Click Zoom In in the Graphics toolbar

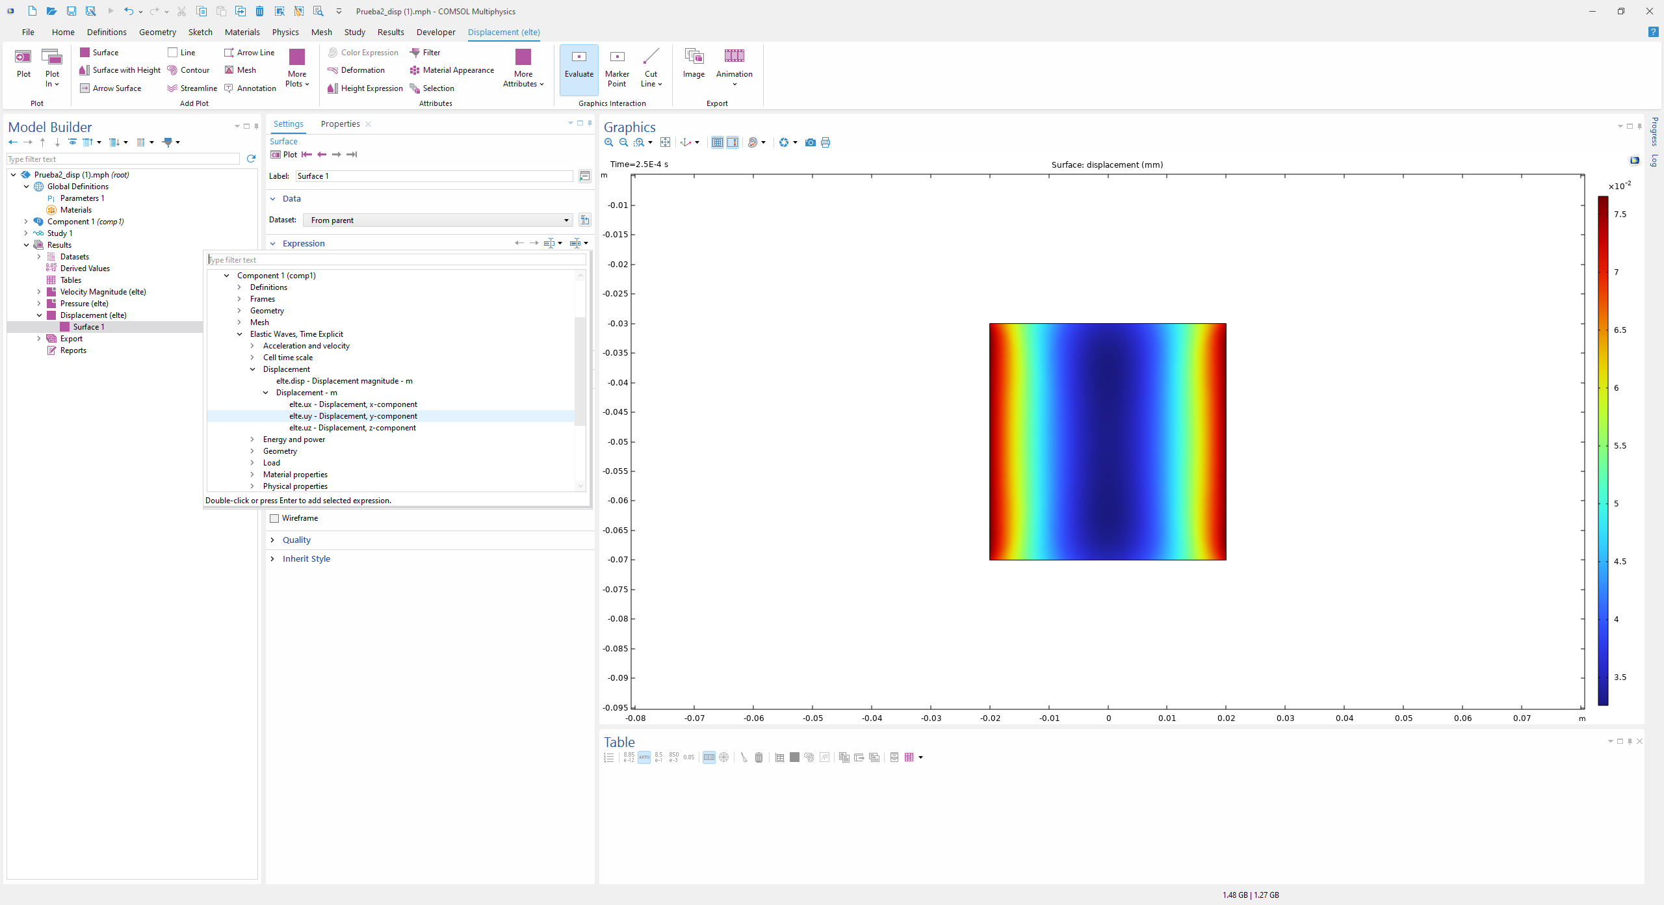click(x=609, y=142)
